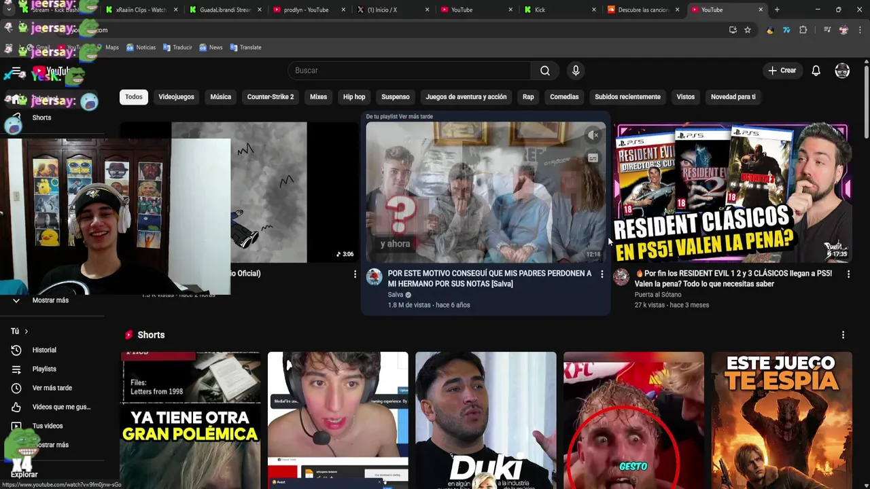Select the Subidos recientemente chip
This screenshot has width=870, height=489.
click(x=627, y=96)
